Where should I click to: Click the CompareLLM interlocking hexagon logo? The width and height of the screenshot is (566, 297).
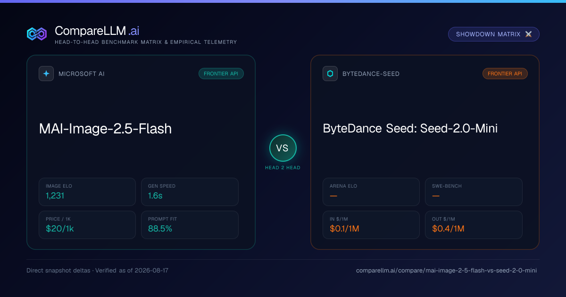coord(37,34)
